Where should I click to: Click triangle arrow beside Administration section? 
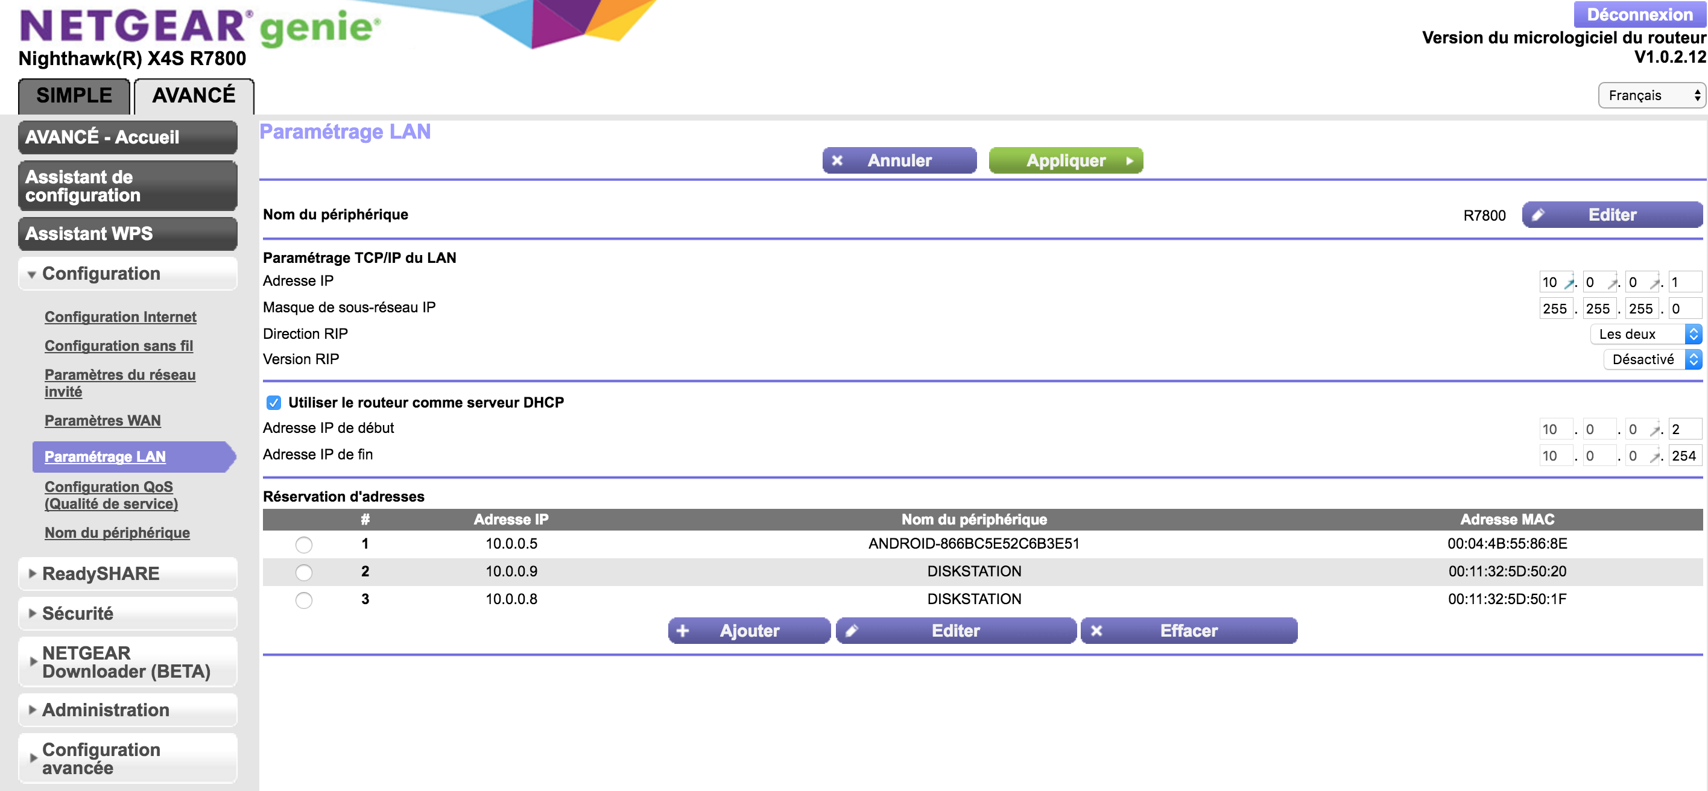(32, 710)
